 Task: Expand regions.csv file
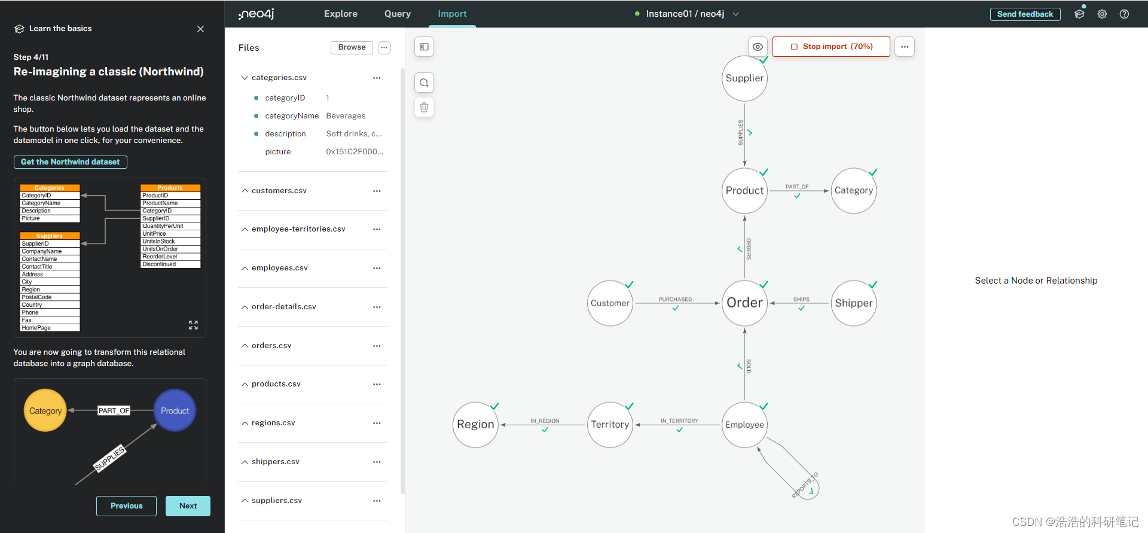(245, 423)
